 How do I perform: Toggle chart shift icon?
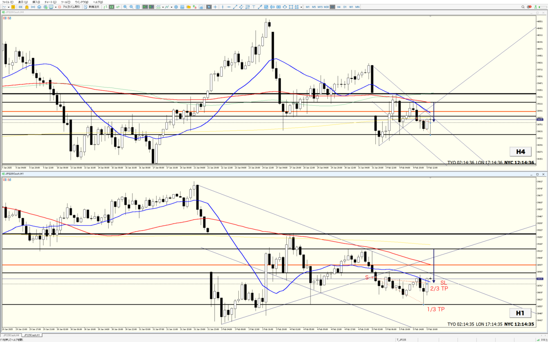point(151,7)
